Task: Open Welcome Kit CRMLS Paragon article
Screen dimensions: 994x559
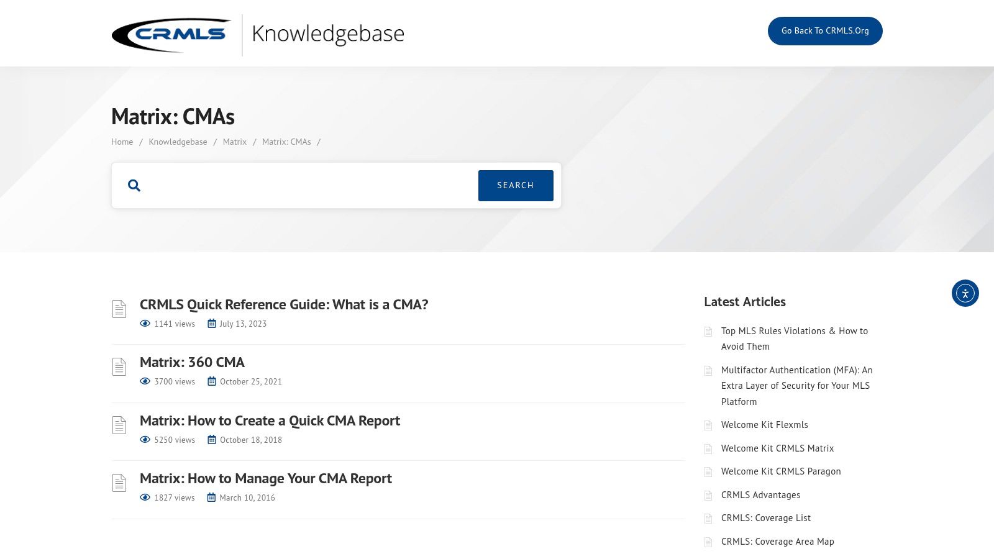Action: [x=780, y=471]
